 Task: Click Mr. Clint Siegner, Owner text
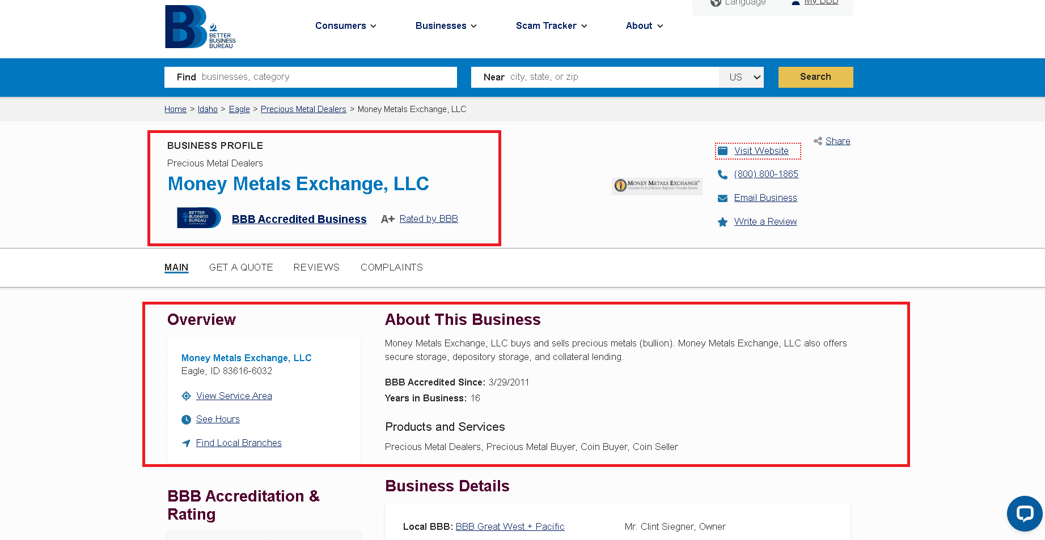tap(675, 527)
